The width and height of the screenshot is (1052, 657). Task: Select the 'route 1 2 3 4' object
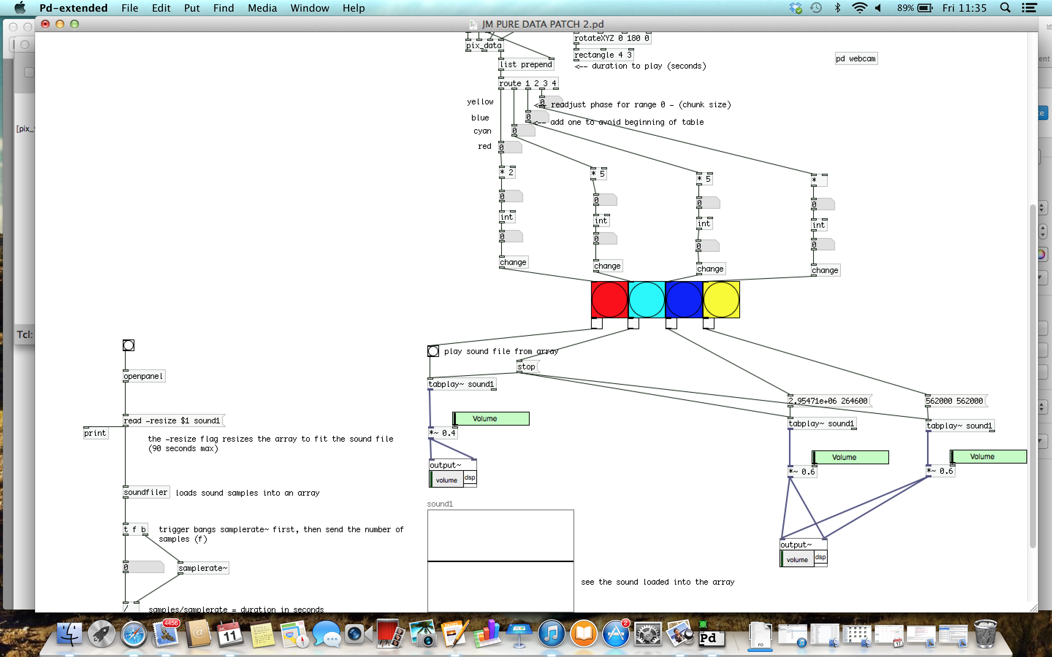pos(528,83)
